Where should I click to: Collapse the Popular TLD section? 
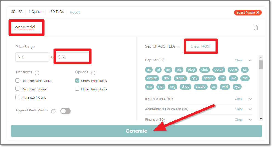coord(250,60)
